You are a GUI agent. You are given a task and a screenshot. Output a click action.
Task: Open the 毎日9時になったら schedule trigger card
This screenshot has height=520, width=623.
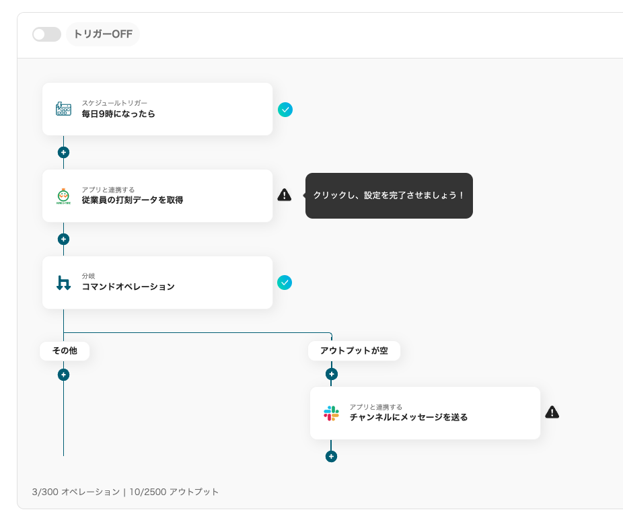click(x=157, y=109)
